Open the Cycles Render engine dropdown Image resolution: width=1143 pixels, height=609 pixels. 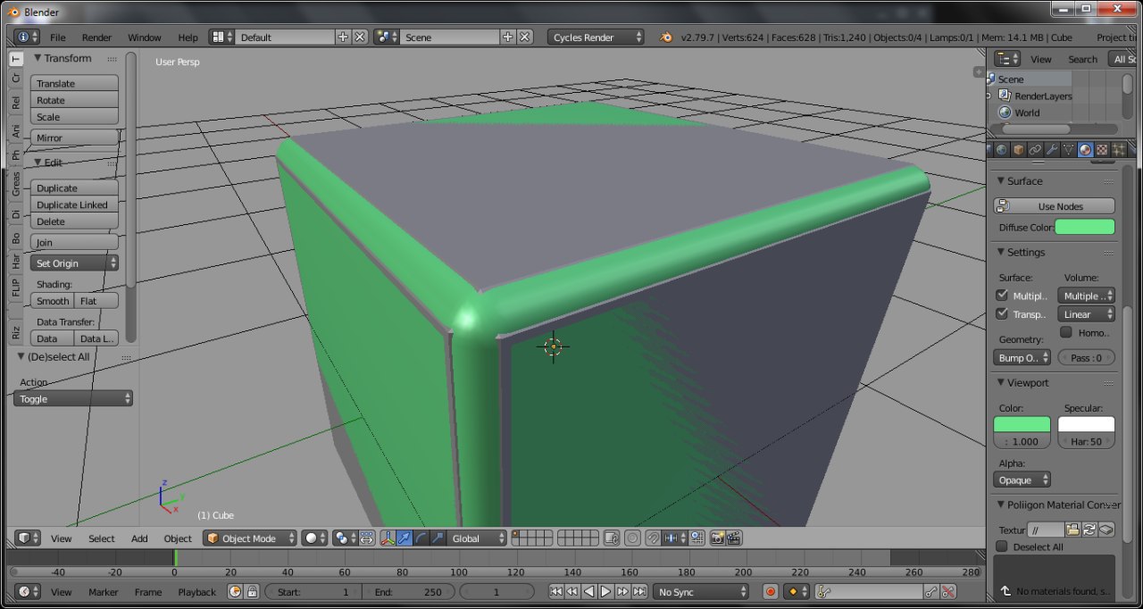click(x=596, y=37)
